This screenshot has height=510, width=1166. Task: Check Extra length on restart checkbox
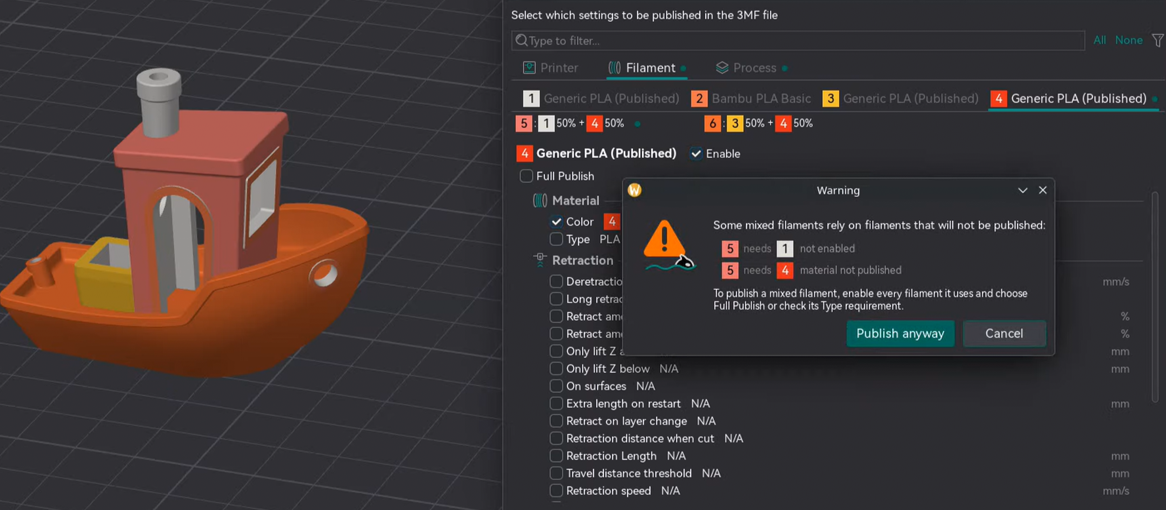[x=556, y=403]
